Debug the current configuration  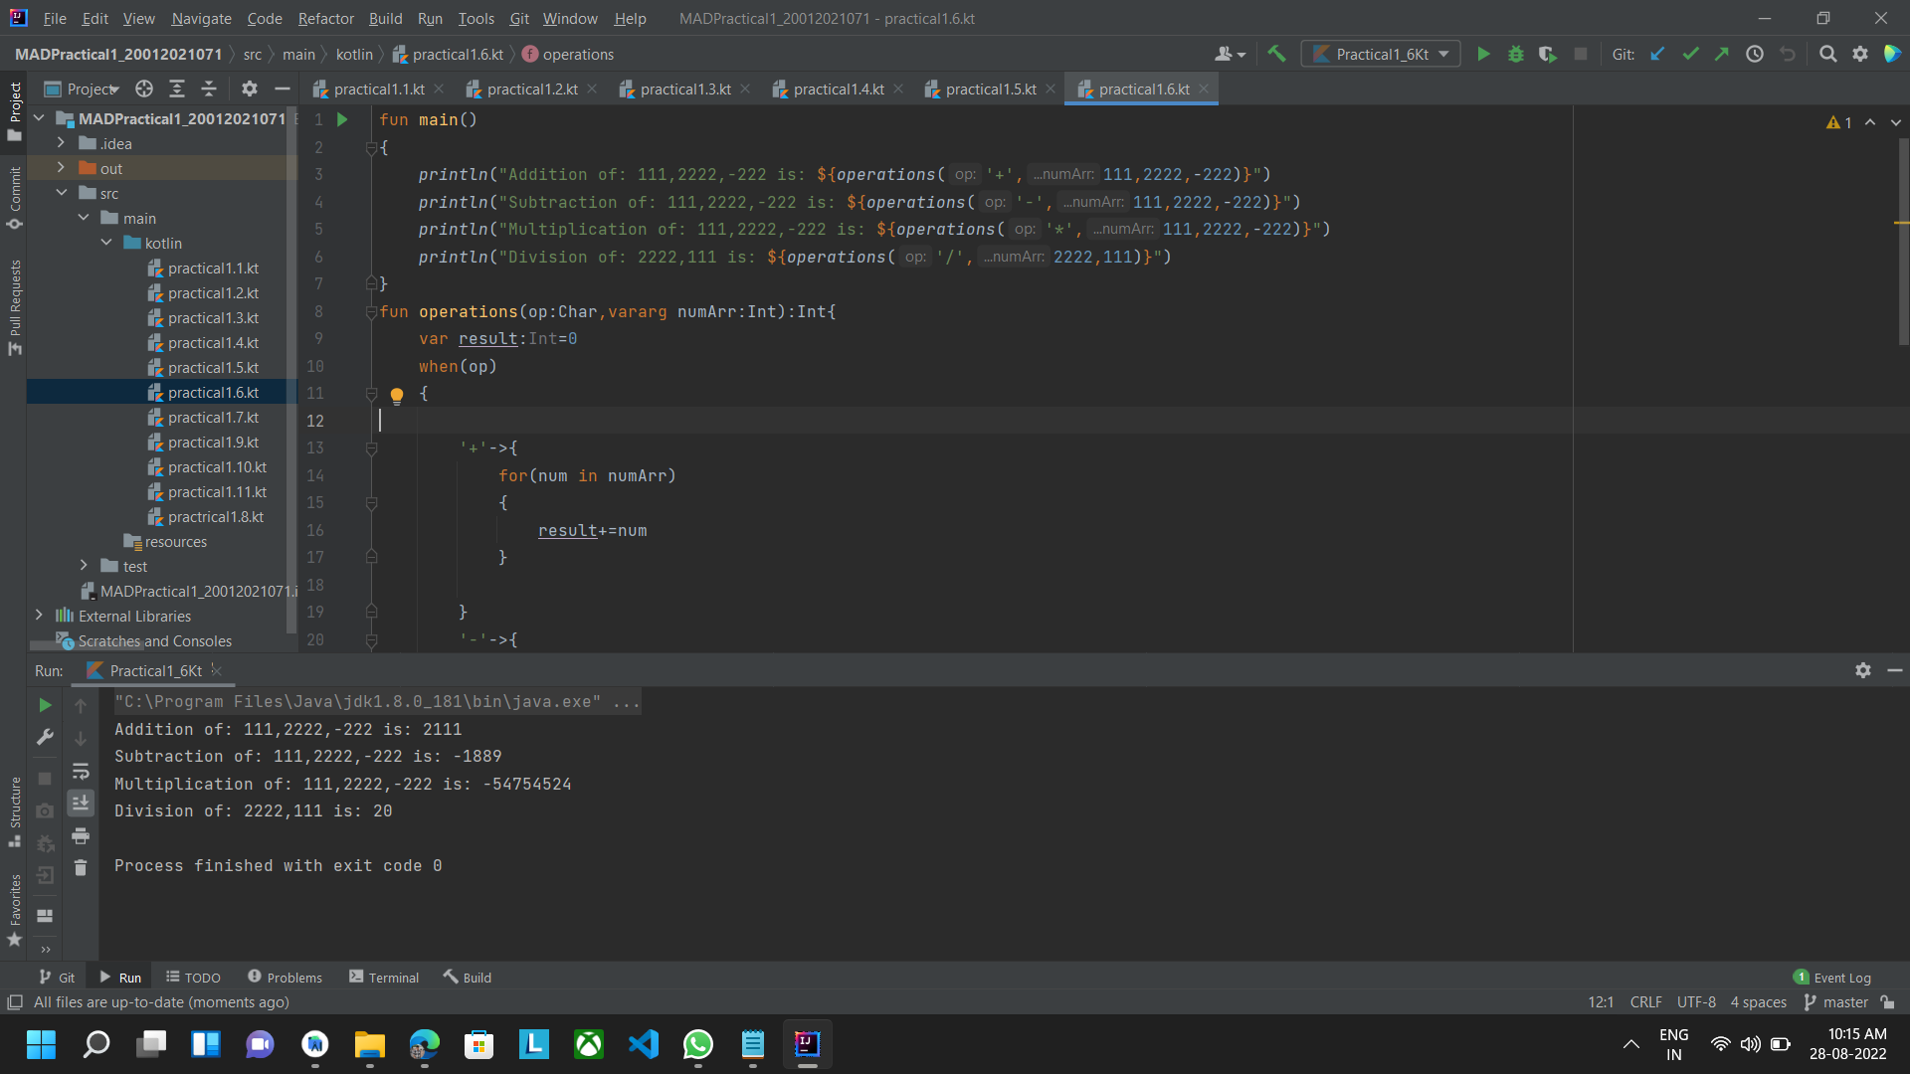pyautogui.click(x=1515, y=54)
